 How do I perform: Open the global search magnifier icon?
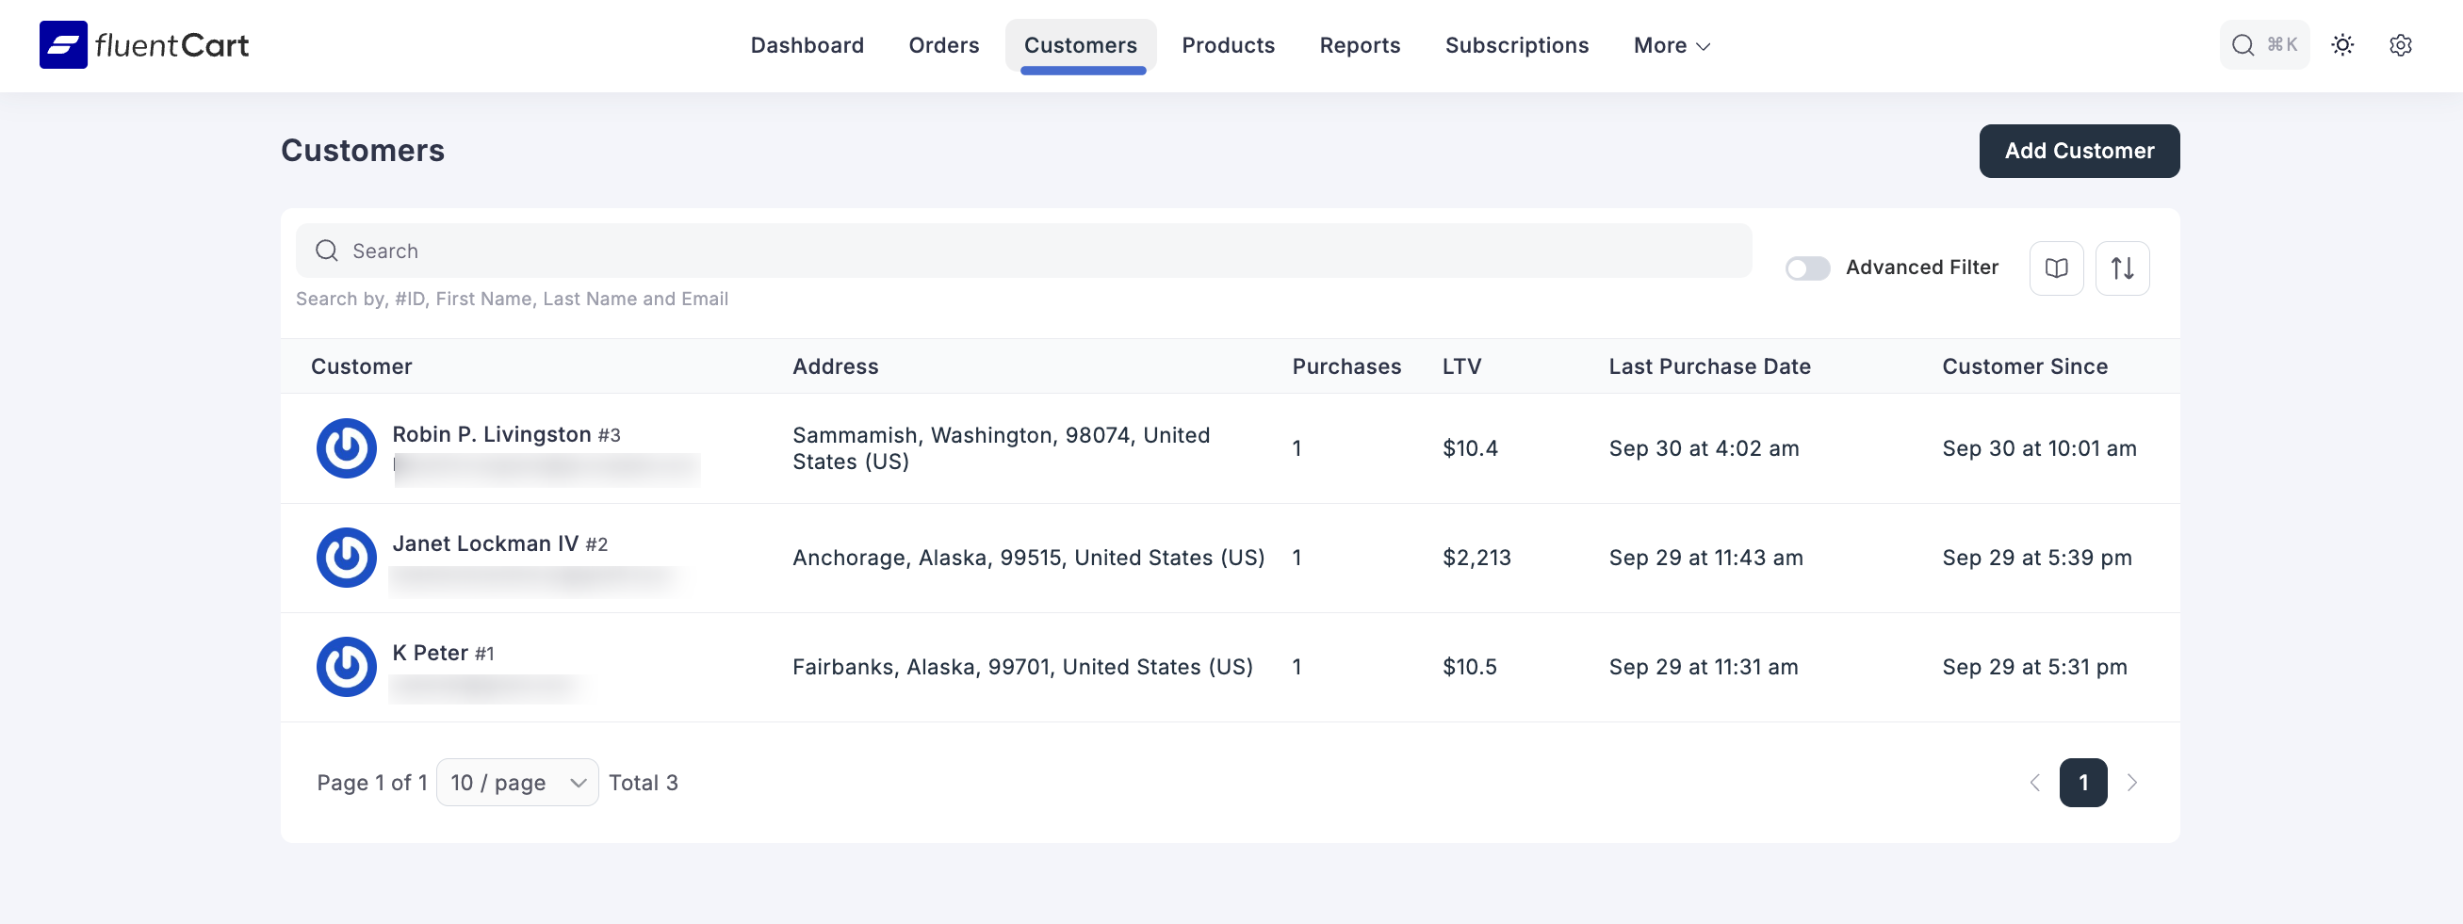[2243, 45]
